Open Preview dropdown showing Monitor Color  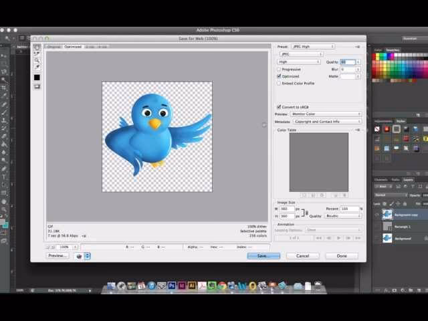326,114
